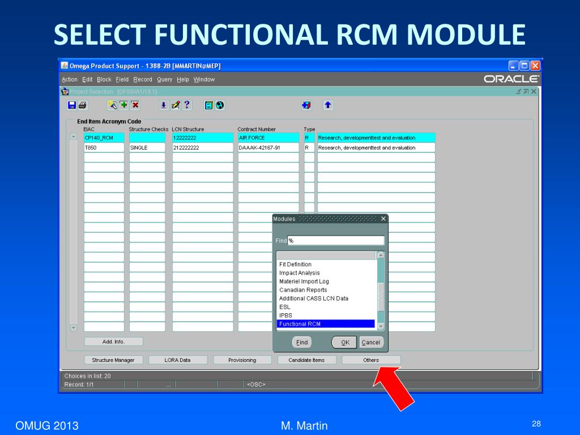Open the Block menu

104,79
